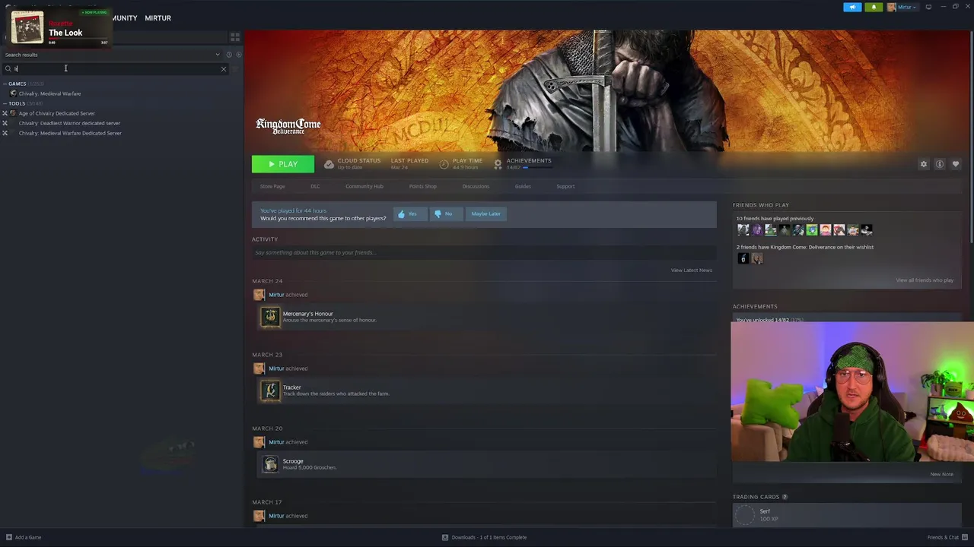Viewport: 974px width, 547px height.
Task: Open the Mercenary's Honour achievement icon
Action: [270, 317]
